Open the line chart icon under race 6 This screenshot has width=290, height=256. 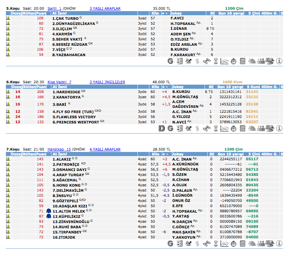(x=224, y=128)
